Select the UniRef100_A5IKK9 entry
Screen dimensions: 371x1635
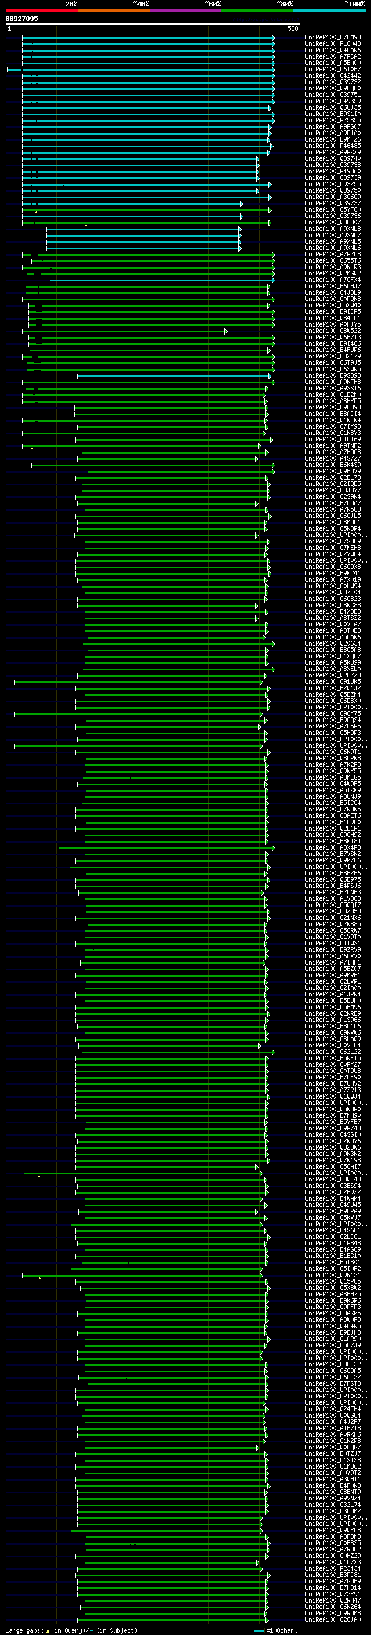coord(333,790)
